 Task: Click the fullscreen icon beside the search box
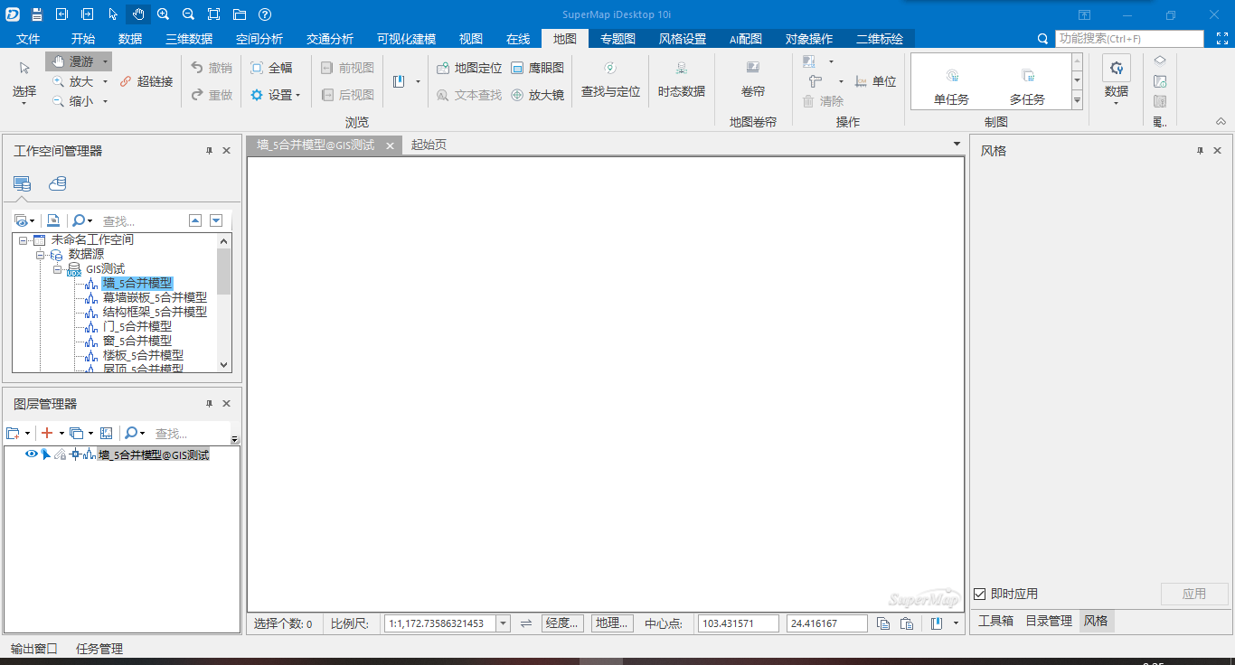(x=1221, y=39)
